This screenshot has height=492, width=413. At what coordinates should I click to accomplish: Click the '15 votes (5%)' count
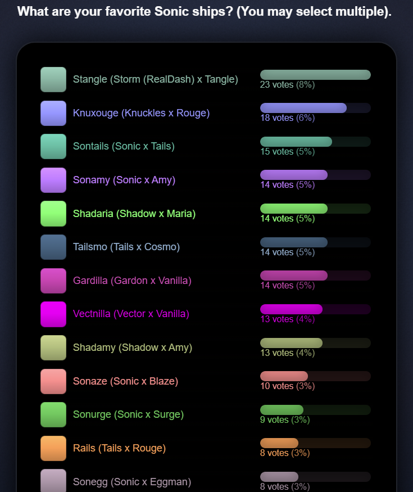[288, 152]
